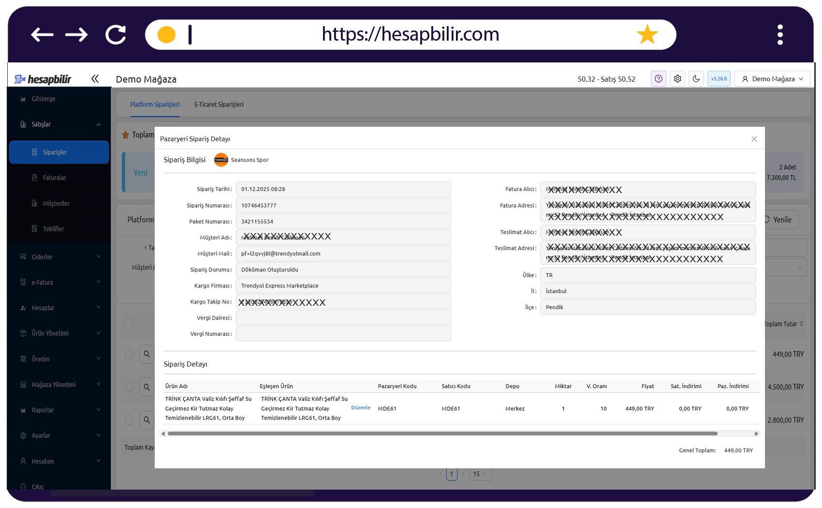Viewport: 822px width, 508px height.
Task: Sort by Toplam Tutar column
Action: [784, 324]
